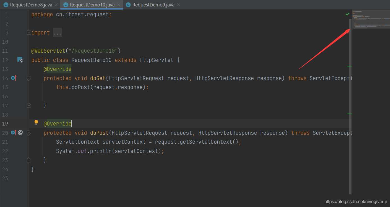Click the fold end marker at line 23
Screen dimensions: 390x207
[x=28, y=160]
